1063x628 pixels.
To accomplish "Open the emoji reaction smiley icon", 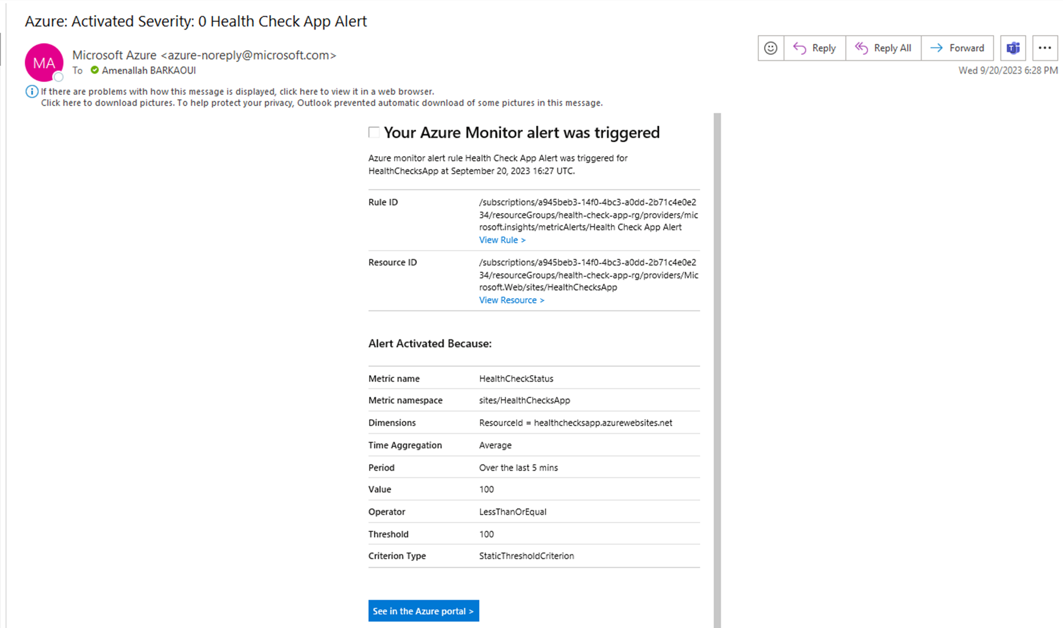I will (x=771, y=48).
